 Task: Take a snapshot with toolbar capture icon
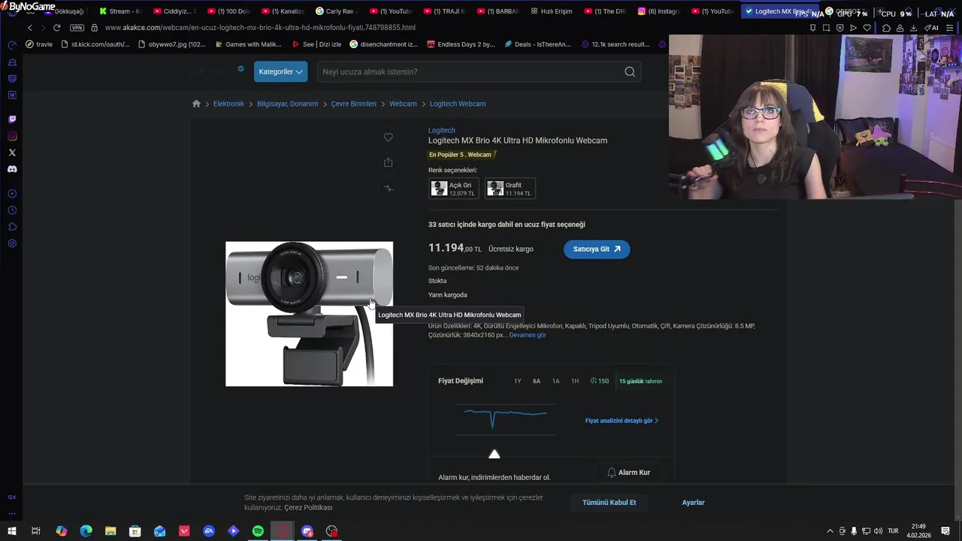pyautogui.click(x=826, y=28)
